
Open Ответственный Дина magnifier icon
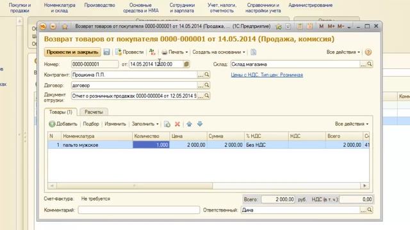click(370, 210)
